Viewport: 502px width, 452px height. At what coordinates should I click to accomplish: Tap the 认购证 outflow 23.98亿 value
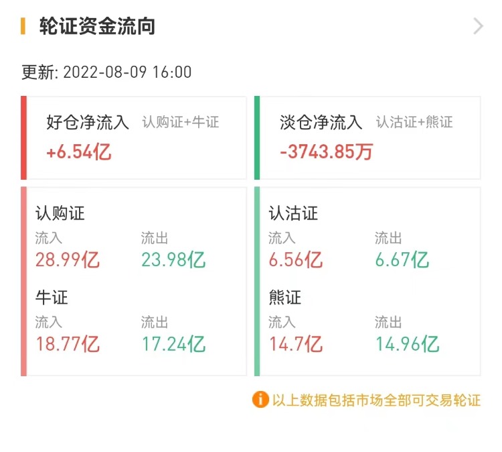tap(173, 260)
